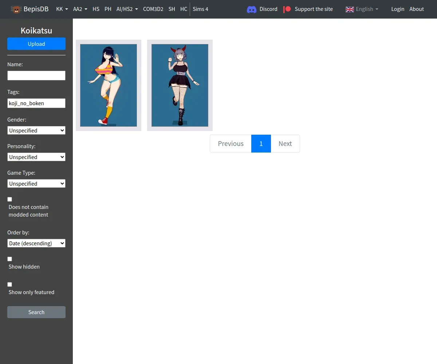
Task: Open the Gender dropdown
Action: (x=36, y=130)
